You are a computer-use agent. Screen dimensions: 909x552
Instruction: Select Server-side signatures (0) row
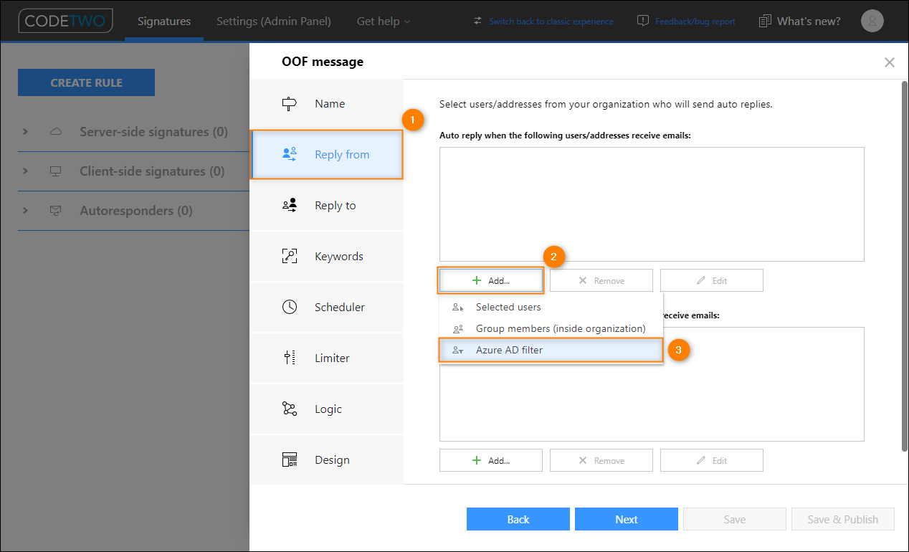tap(133, 132)
